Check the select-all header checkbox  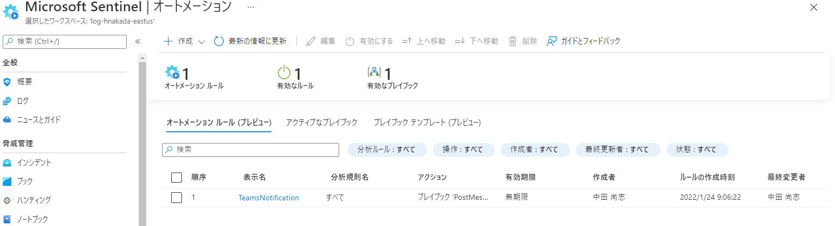pyautogui.click(x=177, y=178)
